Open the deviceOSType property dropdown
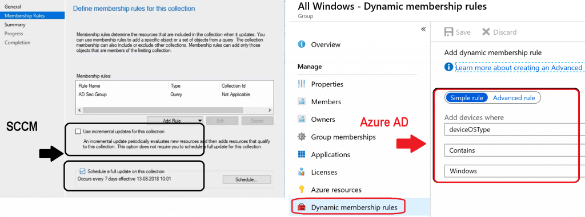Viewport: 585px width, 217px height. pos(515,129)
